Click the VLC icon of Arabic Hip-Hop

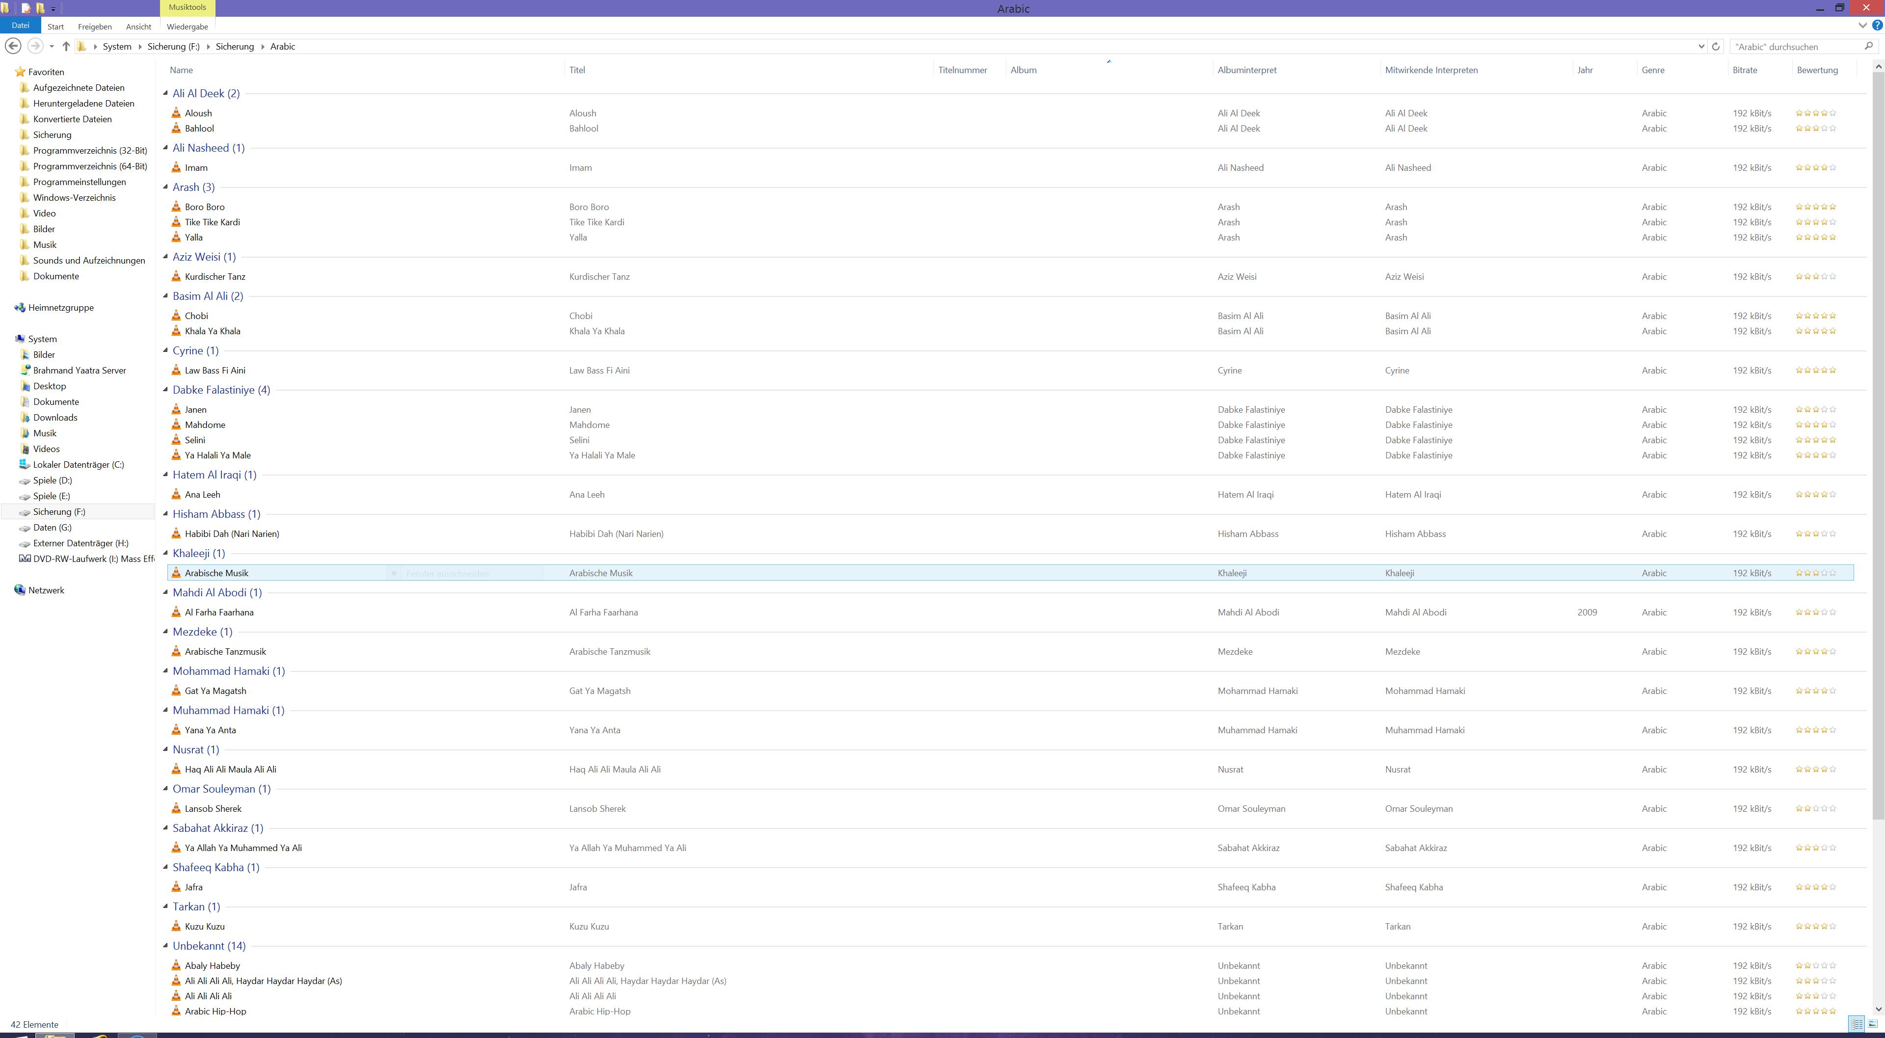coord(176,1011)
